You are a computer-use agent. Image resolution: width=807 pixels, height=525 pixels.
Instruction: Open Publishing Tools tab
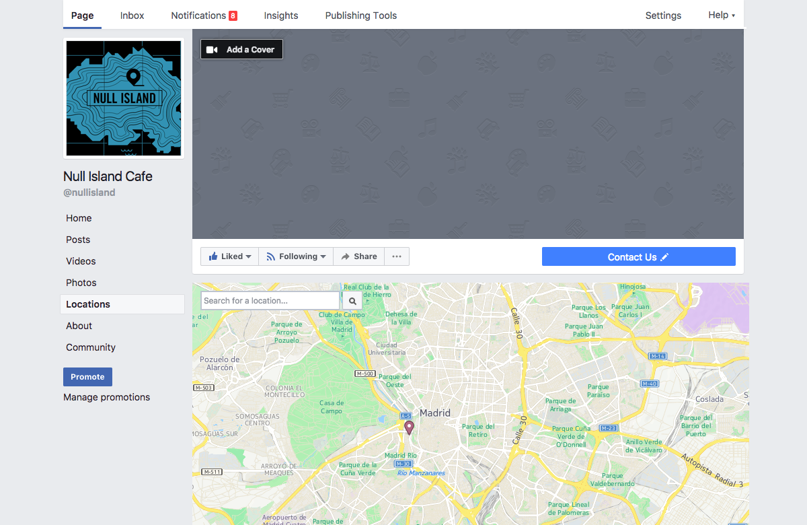pyautogui.click(x=361, y=15)
